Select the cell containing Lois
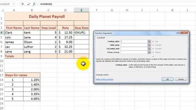This screenshot has width=196, height=110. pyautogui.click(x=14, y=37)
